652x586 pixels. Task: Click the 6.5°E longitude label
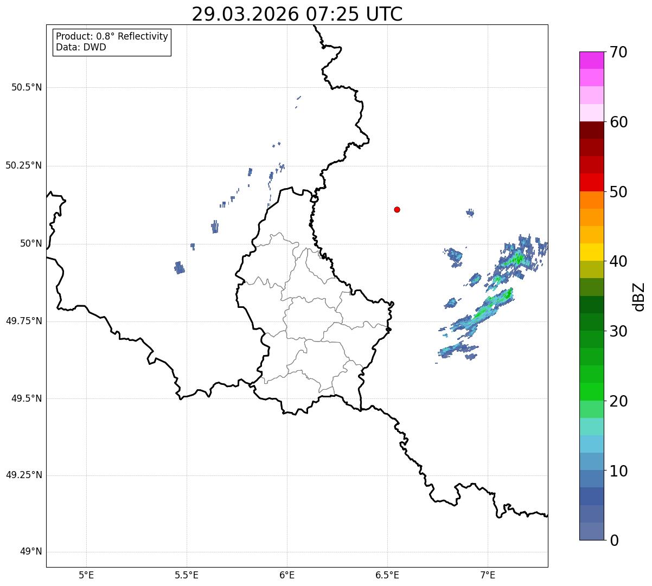coord(387,575)
